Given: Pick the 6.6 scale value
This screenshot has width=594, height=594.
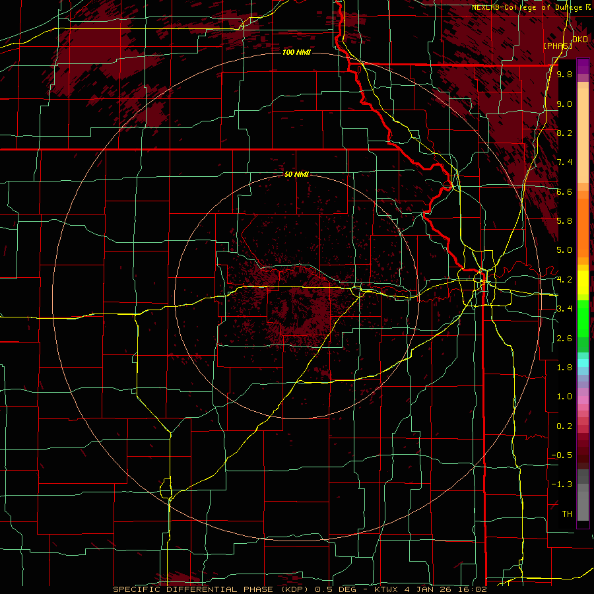Looking at the screenshot, I should coord(564,191).
